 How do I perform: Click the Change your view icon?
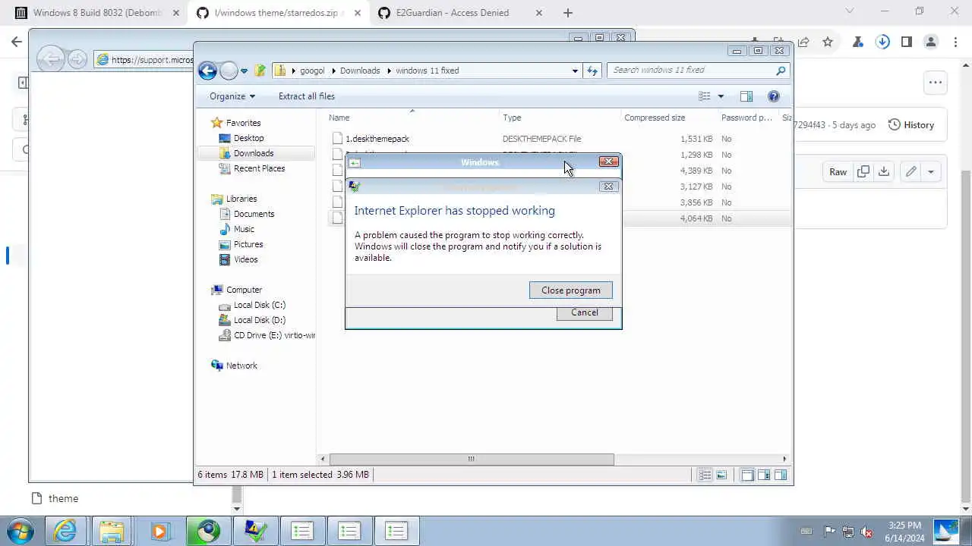[x=705, y=96]
